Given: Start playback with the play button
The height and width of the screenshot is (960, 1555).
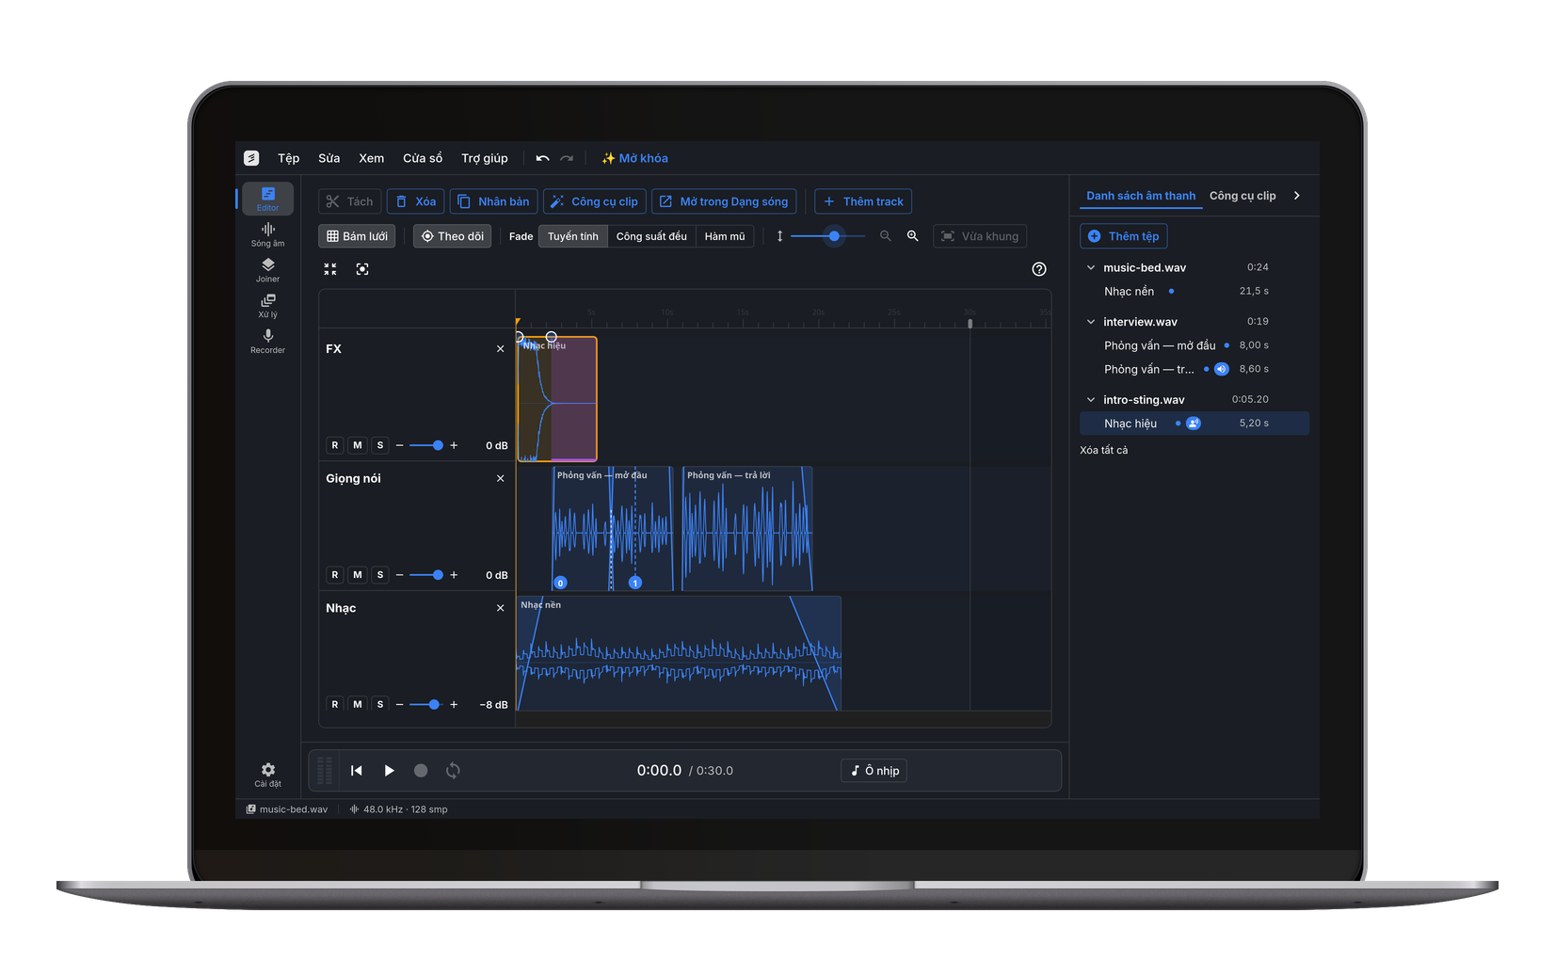Looking at the screenshot, I should tap(389, 771).
